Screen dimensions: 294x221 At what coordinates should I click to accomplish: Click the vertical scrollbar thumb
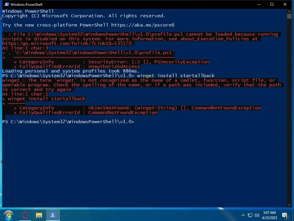coord(289,16)
